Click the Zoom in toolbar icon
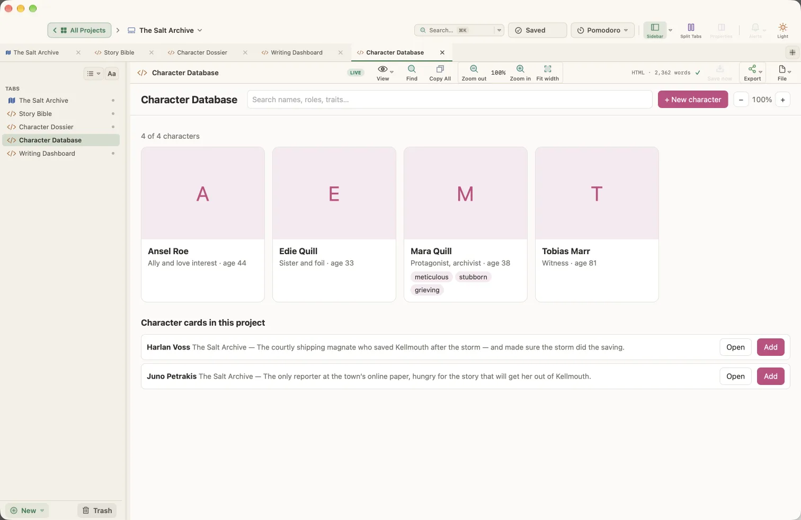The image size is (801, 520). [x=520, y=69]
